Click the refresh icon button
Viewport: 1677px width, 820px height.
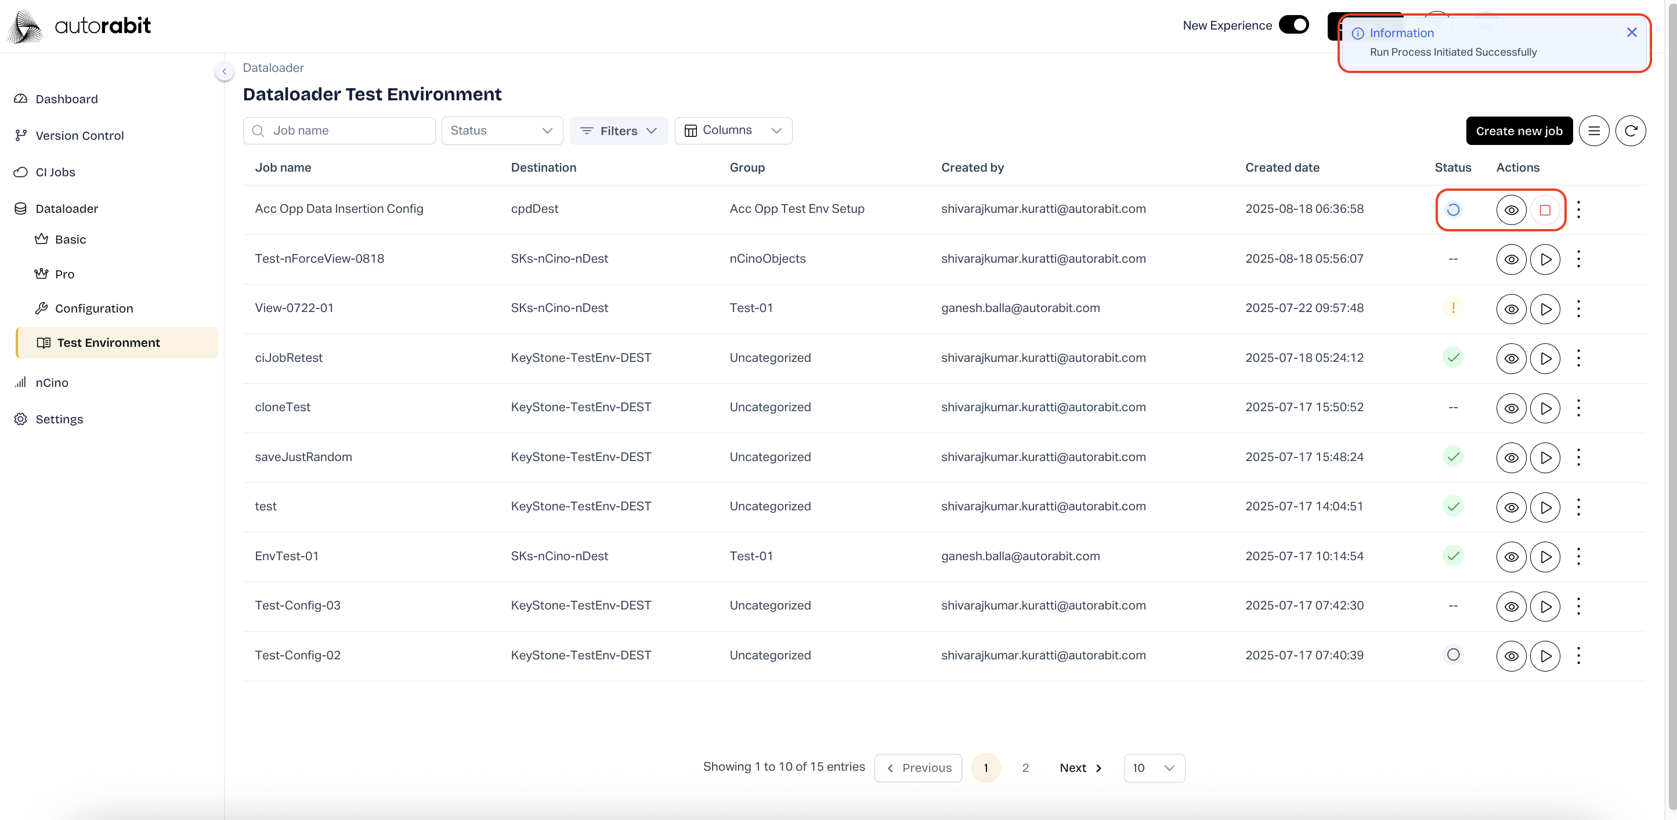click(1630, 131)
